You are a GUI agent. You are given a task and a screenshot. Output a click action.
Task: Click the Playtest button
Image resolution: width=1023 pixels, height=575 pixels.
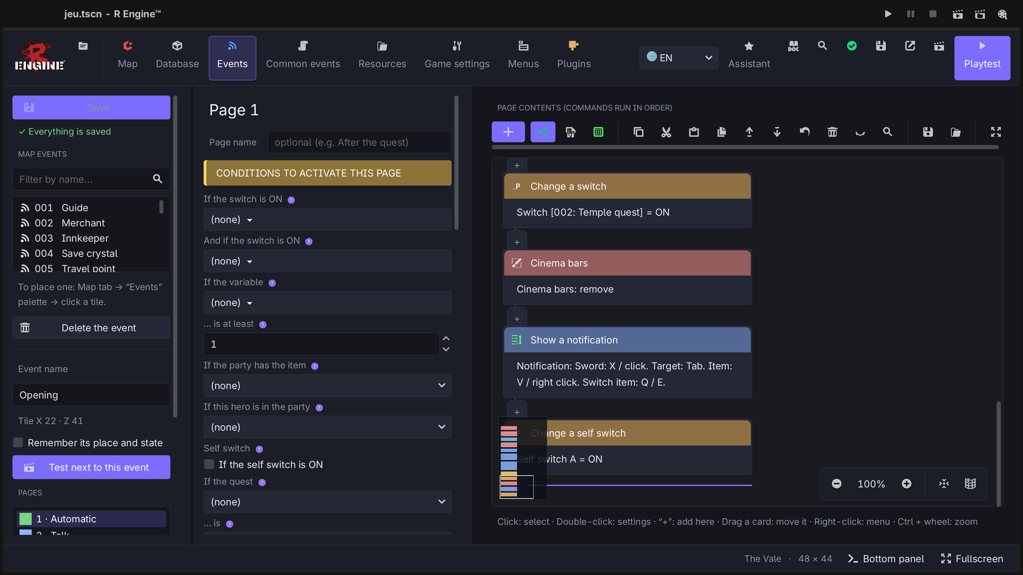coord(982,58)
